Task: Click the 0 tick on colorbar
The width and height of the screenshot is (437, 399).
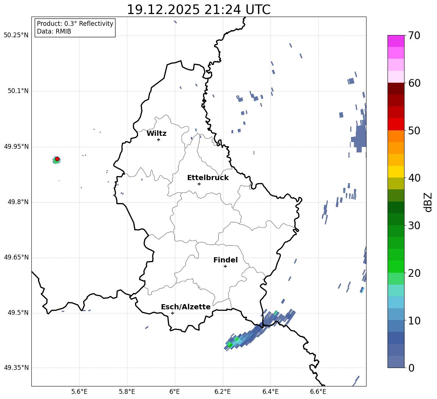Action: pyautogui.click(x=411, y=368)
